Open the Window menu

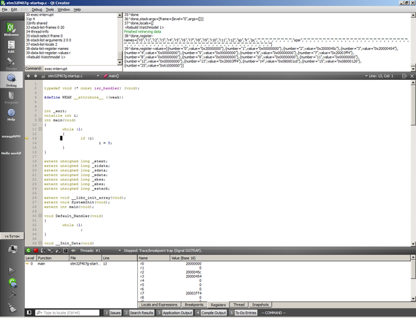point(64,10)
